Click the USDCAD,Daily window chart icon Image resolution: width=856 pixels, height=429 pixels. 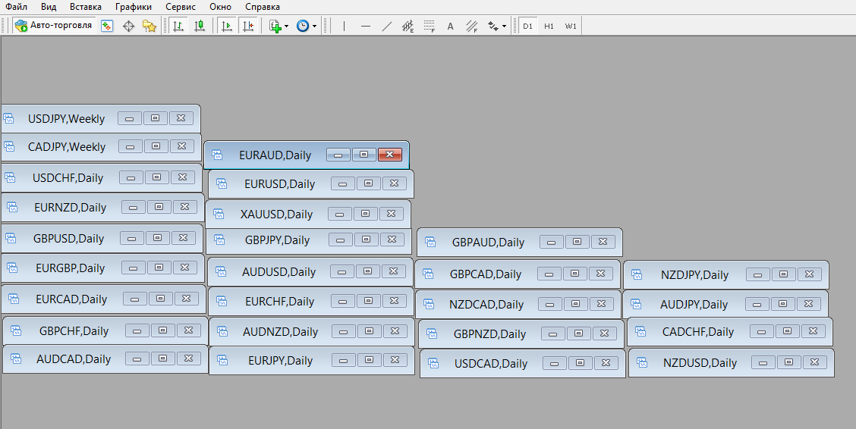point(433,363)
